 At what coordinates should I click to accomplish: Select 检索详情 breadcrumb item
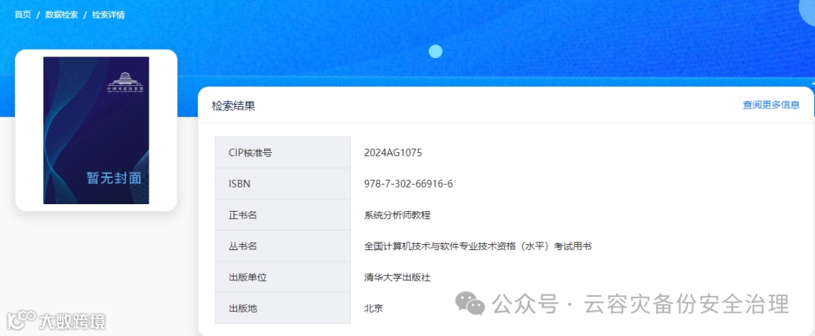click(108, 14)
